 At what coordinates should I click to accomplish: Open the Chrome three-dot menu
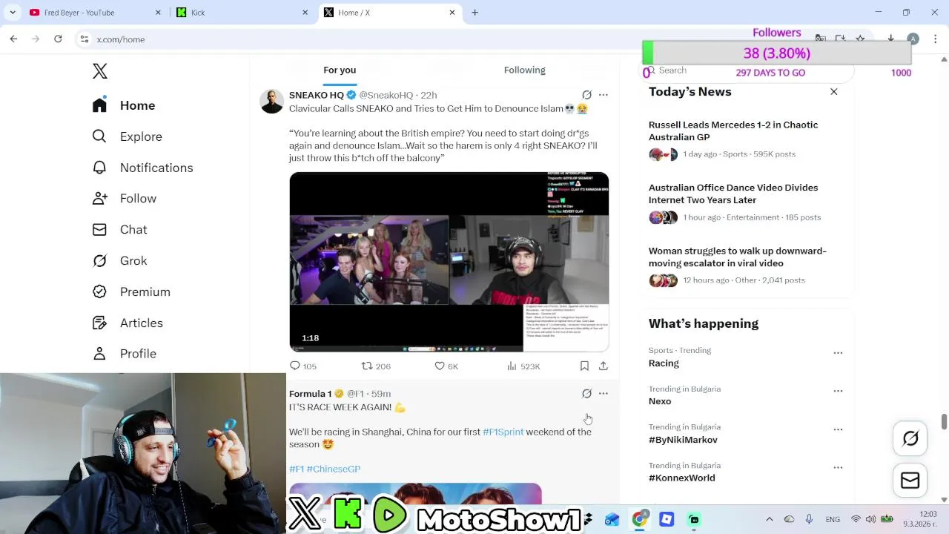(935, 39)
